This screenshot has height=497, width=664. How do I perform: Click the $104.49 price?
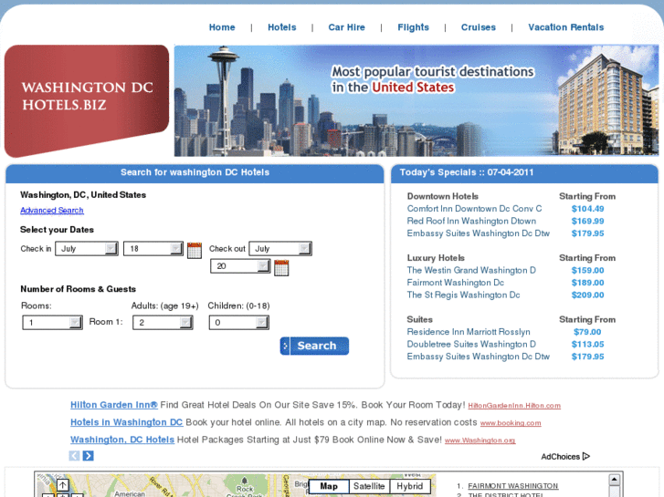587,209
